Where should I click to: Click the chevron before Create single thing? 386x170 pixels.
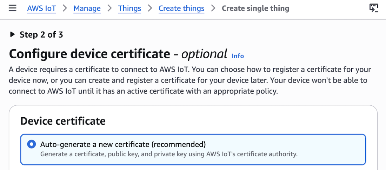tap(213, 8)
